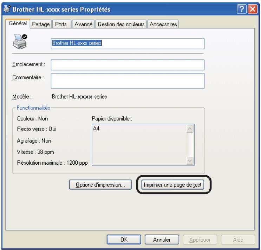Click the large default printer icon

click(20, 41)
